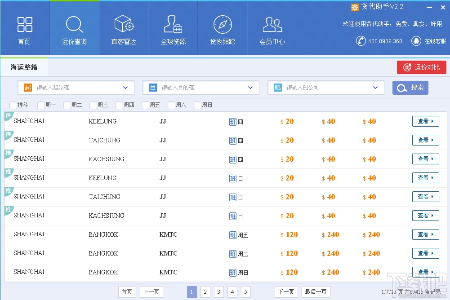Toggle the 推荐 checkbox

tap(13, 105)
